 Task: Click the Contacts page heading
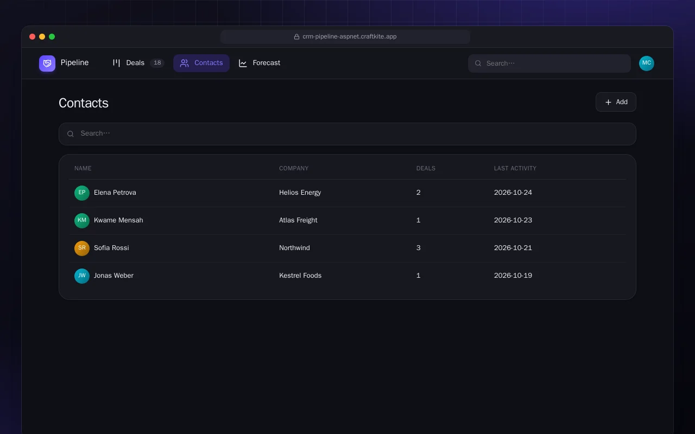coord(84,103)
